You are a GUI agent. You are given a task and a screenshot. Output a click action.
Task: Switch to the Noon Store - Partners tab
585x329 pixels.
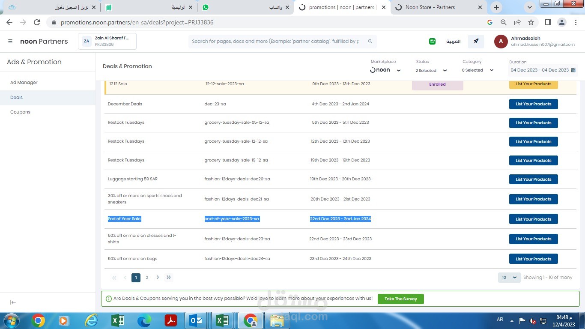[x=439, y=7]
